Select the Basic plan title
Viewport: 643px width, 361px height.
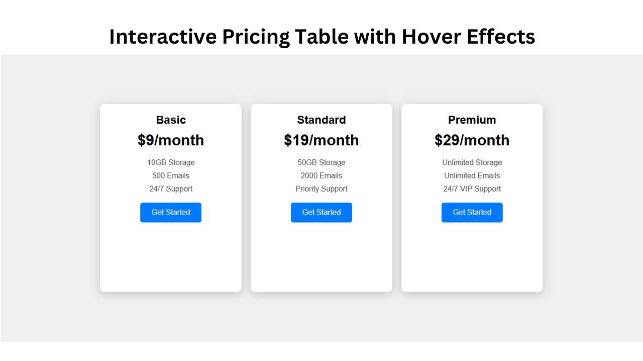click(171, 120)
